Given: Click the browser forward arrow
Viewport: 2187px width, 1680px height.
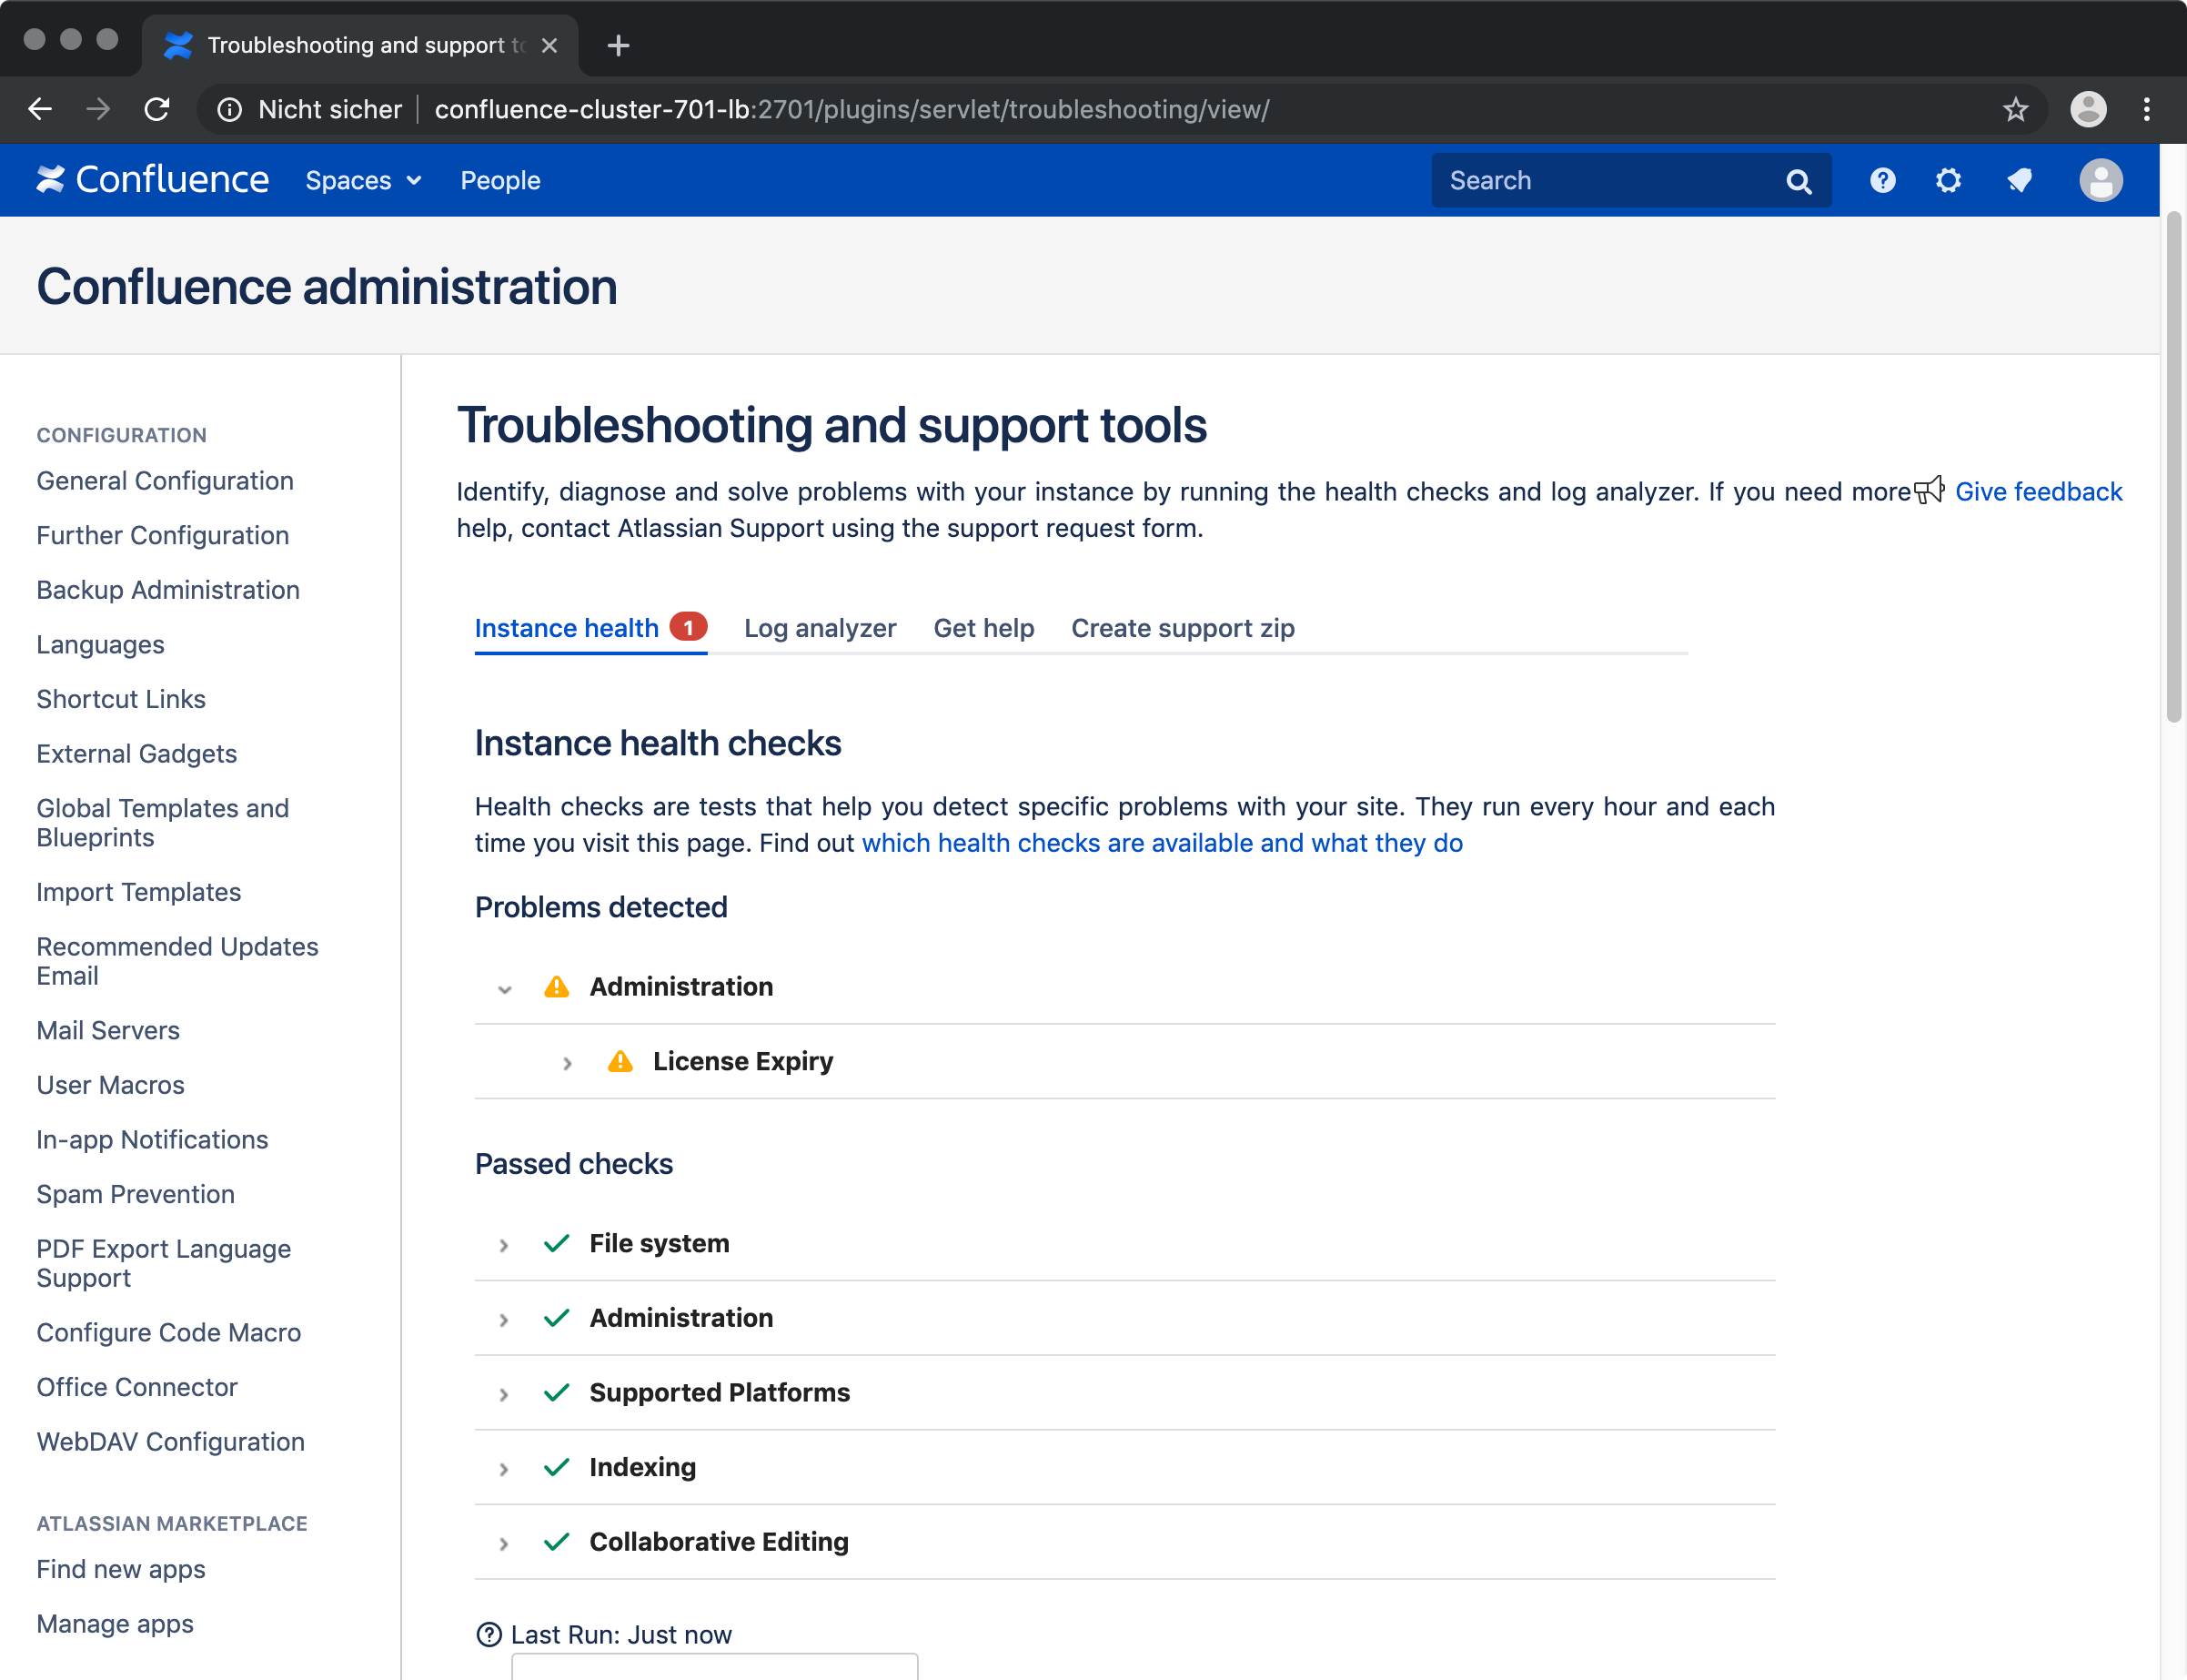Looking at the screenshot, I should coord(98,109).
